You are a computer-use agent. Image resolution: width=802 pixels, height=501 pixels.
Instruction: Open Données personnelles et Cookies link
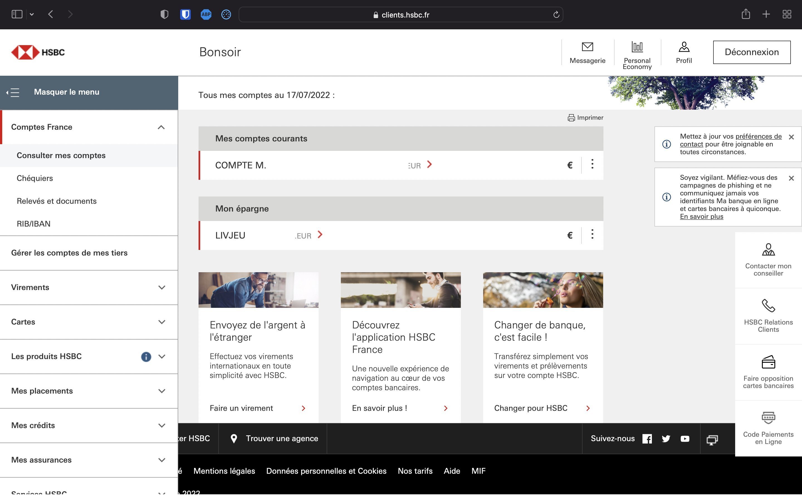click(x=326, y=471)
